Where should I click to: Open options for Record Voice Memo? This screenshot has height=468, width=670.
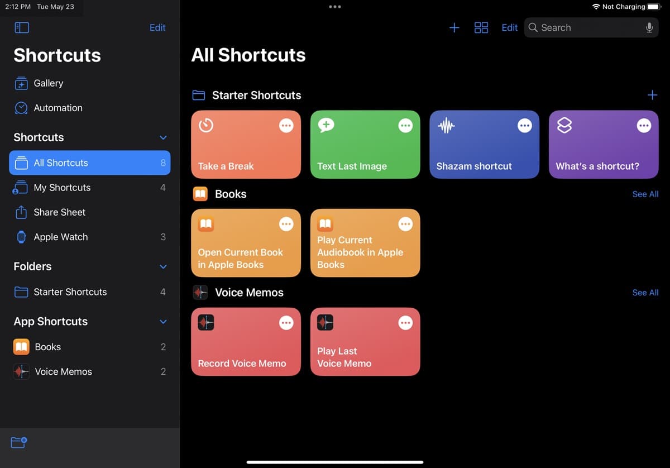[286, 323]
